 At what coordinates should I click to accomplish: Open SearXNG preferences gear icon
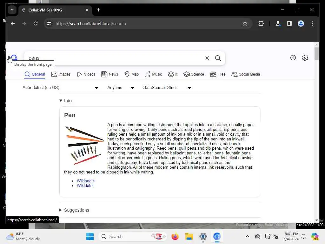[x=305, y=58]
